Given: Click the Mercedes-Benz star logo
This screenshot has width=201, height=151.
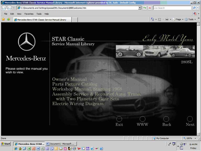Looking at the screenshot, I should (x=27, y=42).
